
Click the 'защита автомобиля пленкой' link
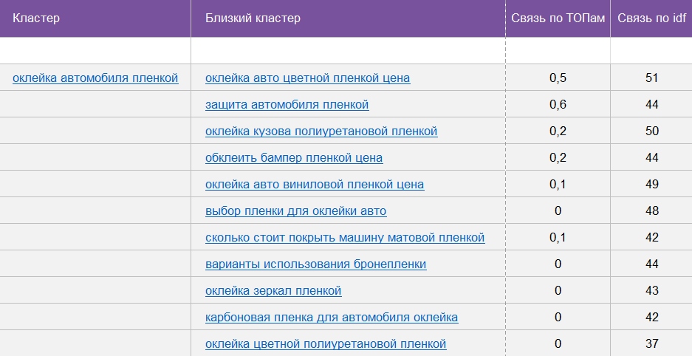coord(287,104)
